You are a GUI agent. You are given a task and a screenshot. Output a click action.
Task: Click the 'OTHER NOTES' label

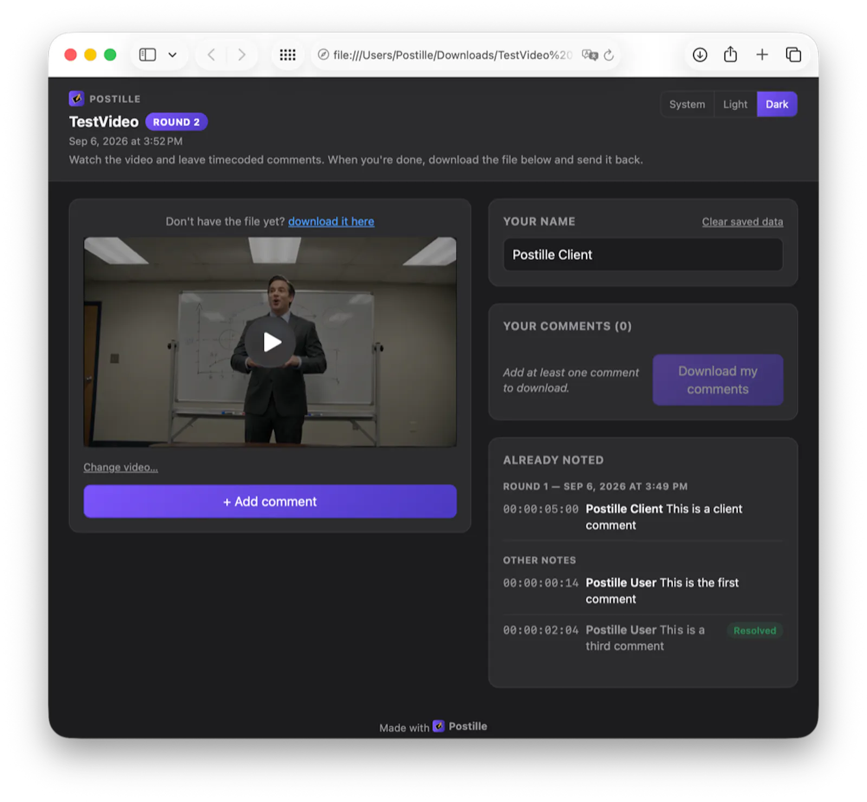(539, 560)
